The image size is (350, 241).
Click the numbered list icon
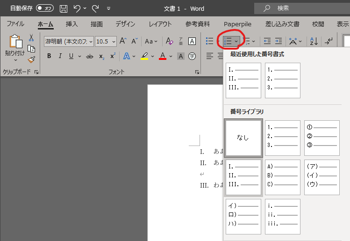tap(228, 41)
